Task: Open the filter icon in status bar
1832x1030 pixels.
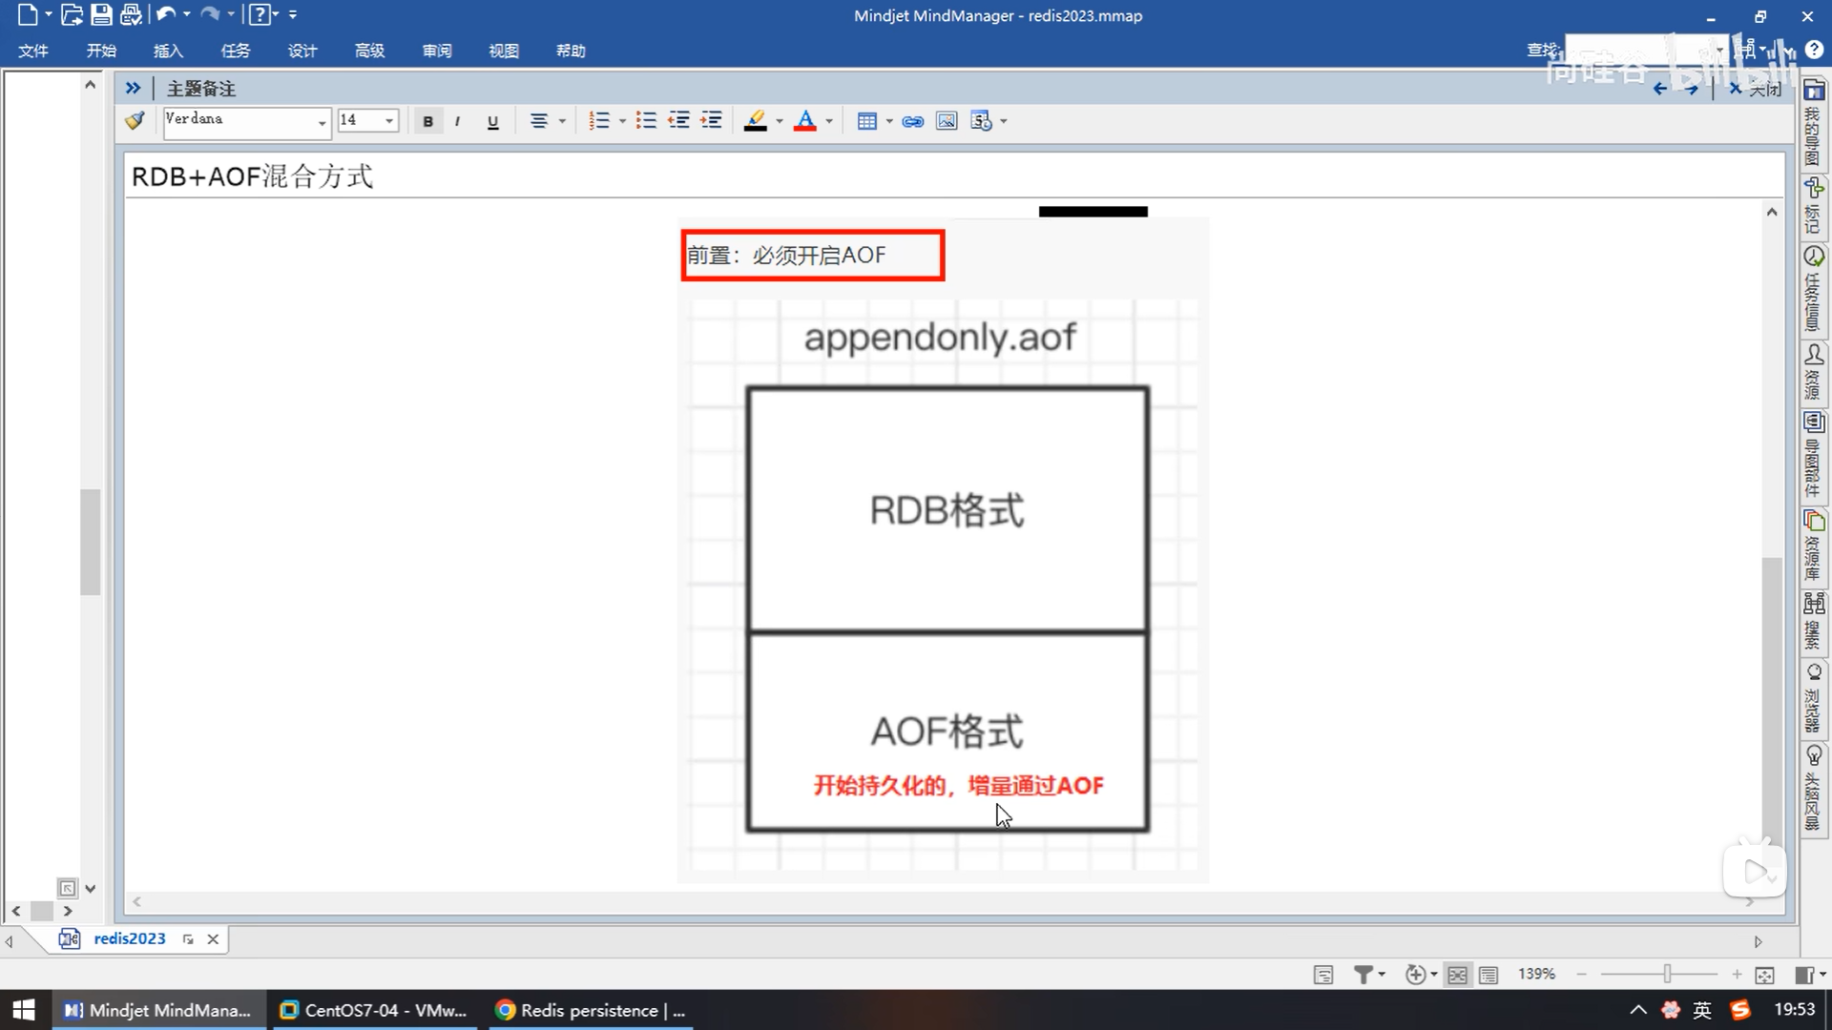Action: pos(1364,974)
